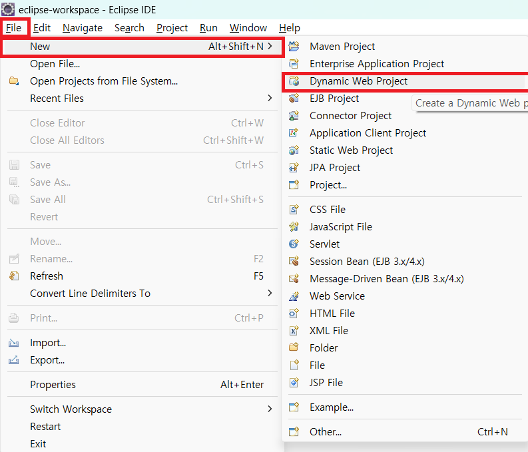Open the Window menu
Screen dimensions: 528x452
248,27
